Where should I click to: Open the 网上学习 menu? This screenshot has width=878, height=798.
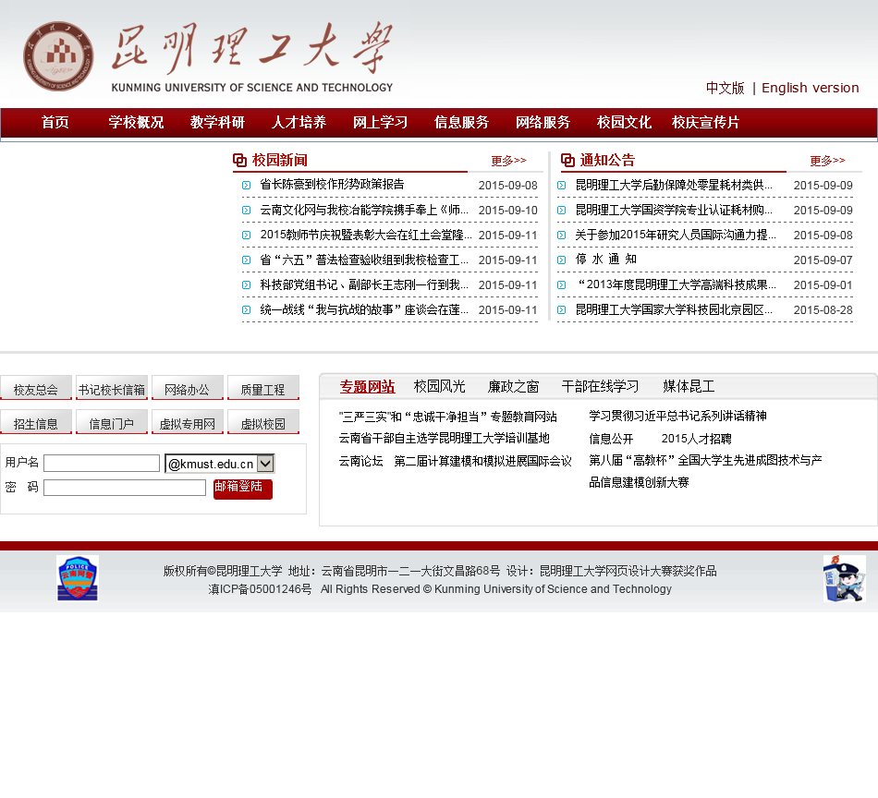[380, 122]
